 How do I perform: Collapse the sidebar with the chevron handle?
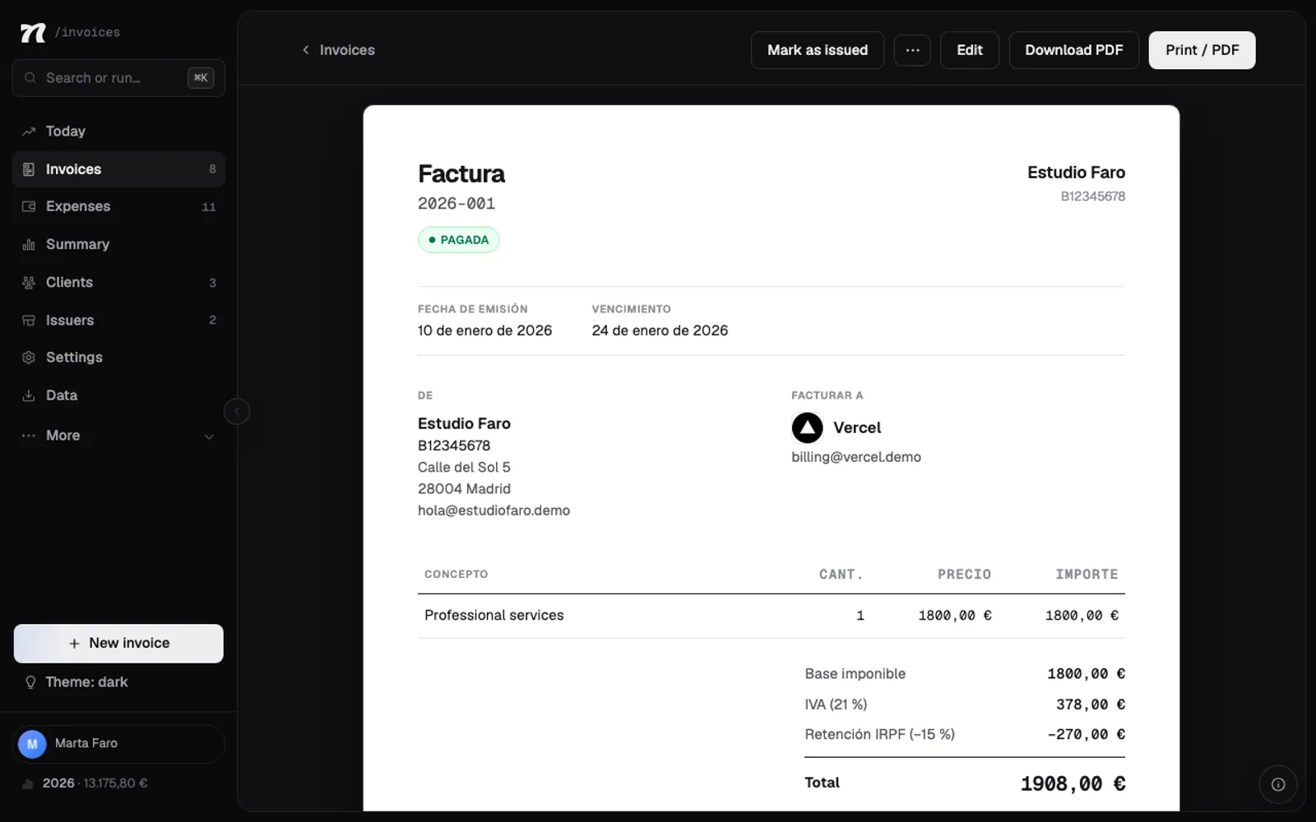237,411
